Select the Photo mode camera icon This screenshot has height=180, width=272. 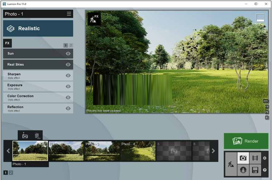click(x=243, y=158)
